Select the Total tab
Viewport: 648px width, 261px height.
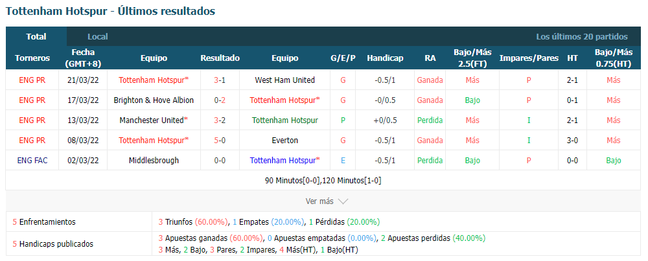pos(36,36)
